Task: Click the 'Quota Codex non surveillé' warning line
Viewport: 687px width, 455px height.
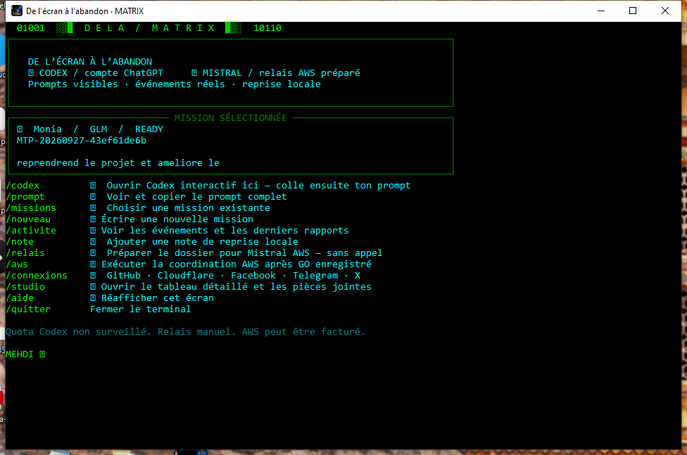Action: 185,331
